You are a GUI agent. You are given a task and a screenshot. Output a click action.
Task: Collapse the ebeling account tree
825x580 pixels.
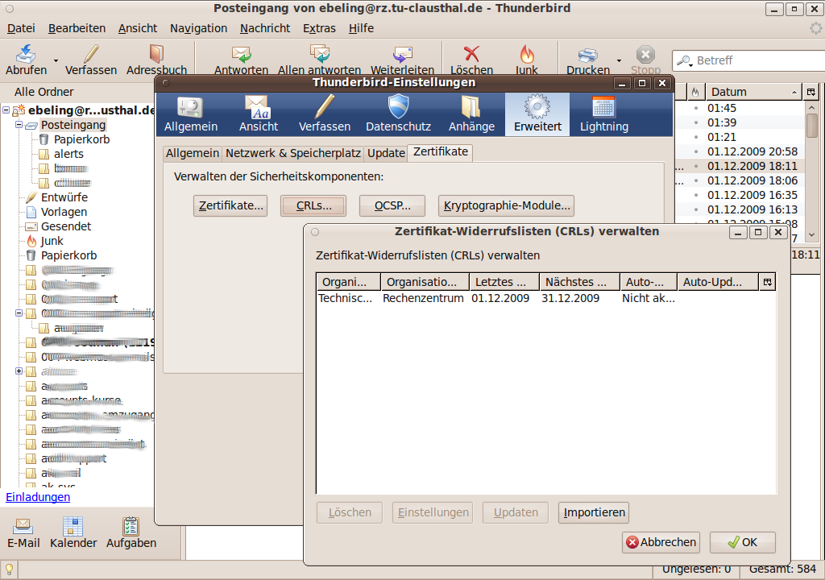(x=6, y=110)
